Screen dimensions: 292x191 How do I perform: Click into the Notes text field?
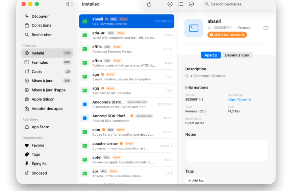[x=227, y=151]
